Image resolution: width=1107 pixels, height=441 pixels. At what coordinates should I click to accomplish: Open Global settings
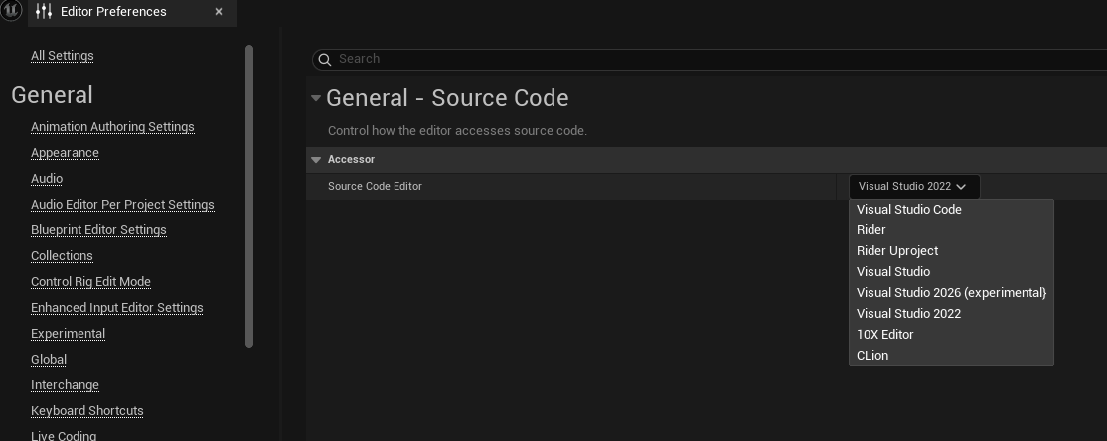coord(49,360)
